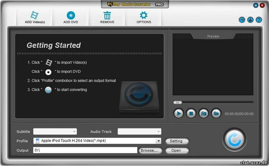
Task: Click the '" to start converting' text
Action: [71, 90]
